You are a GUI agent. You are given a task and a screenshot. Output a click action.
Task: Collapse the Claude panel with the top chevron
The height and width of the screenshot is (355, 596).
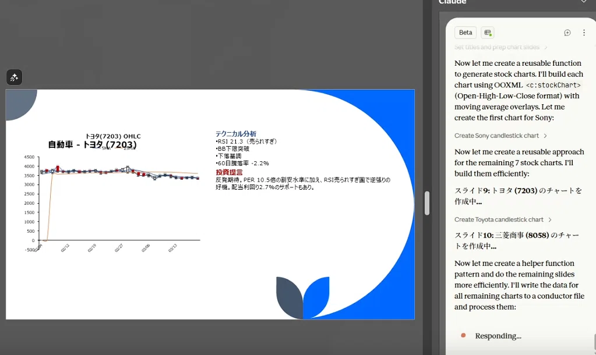pyautogui.click(x=584, y=2)
